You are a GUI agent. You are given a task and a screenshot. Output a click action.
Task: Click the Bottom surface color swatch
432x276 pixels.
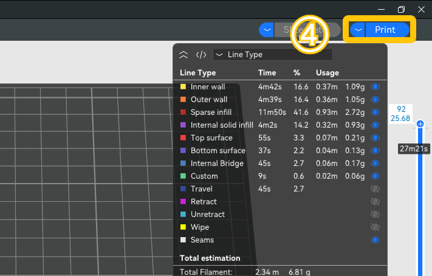(183, 151)
